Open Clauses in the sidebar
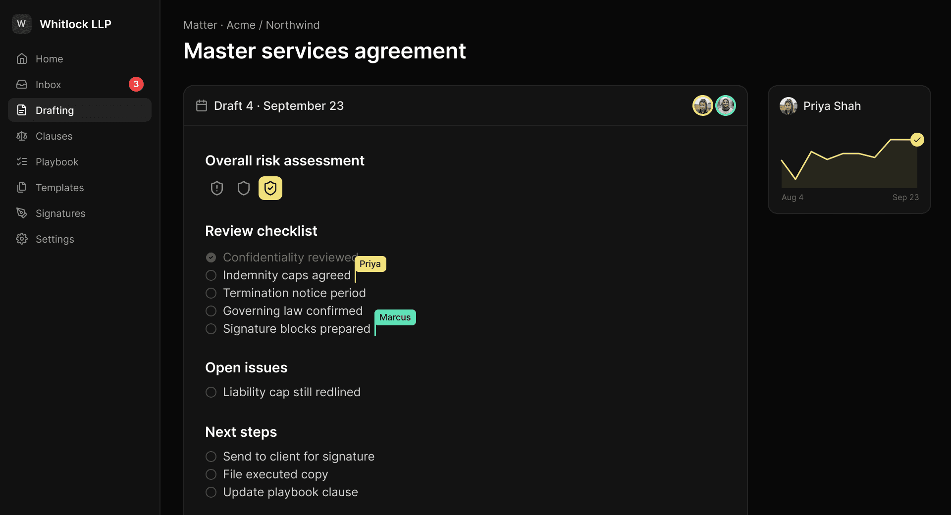Image resolution: width=951 pixels, height=515 pixels. pyautogui.click(x=80, y=136)
